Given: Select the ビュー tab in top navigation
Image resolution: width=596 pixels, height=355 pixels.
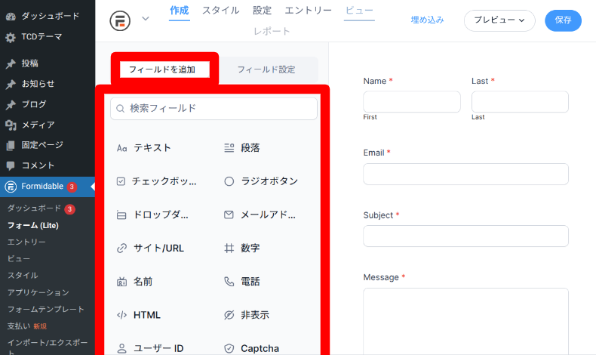Looking at the screenshot, I should (359, 11).
